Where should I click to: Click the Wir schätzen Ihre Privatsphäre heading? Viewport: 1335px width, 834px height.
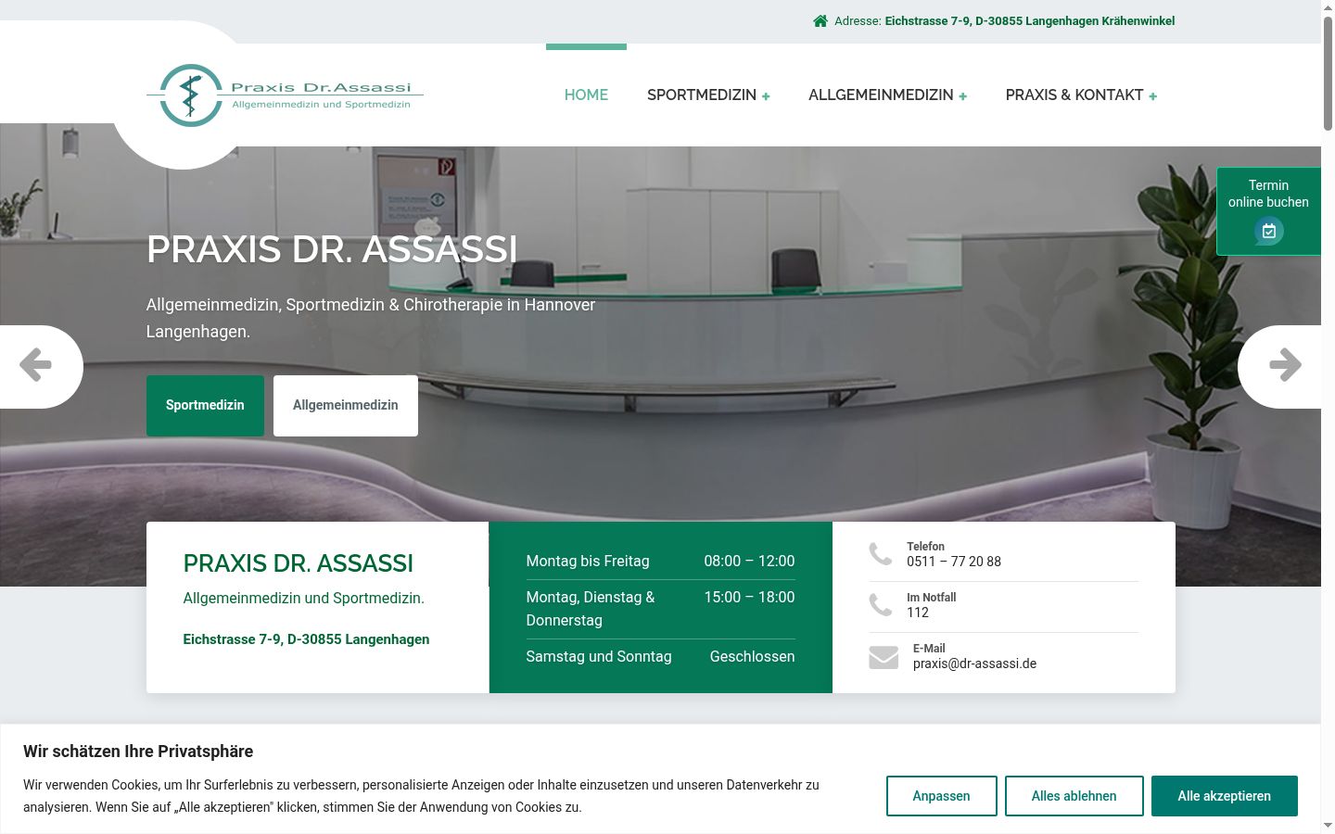click(x=138, y=752)
